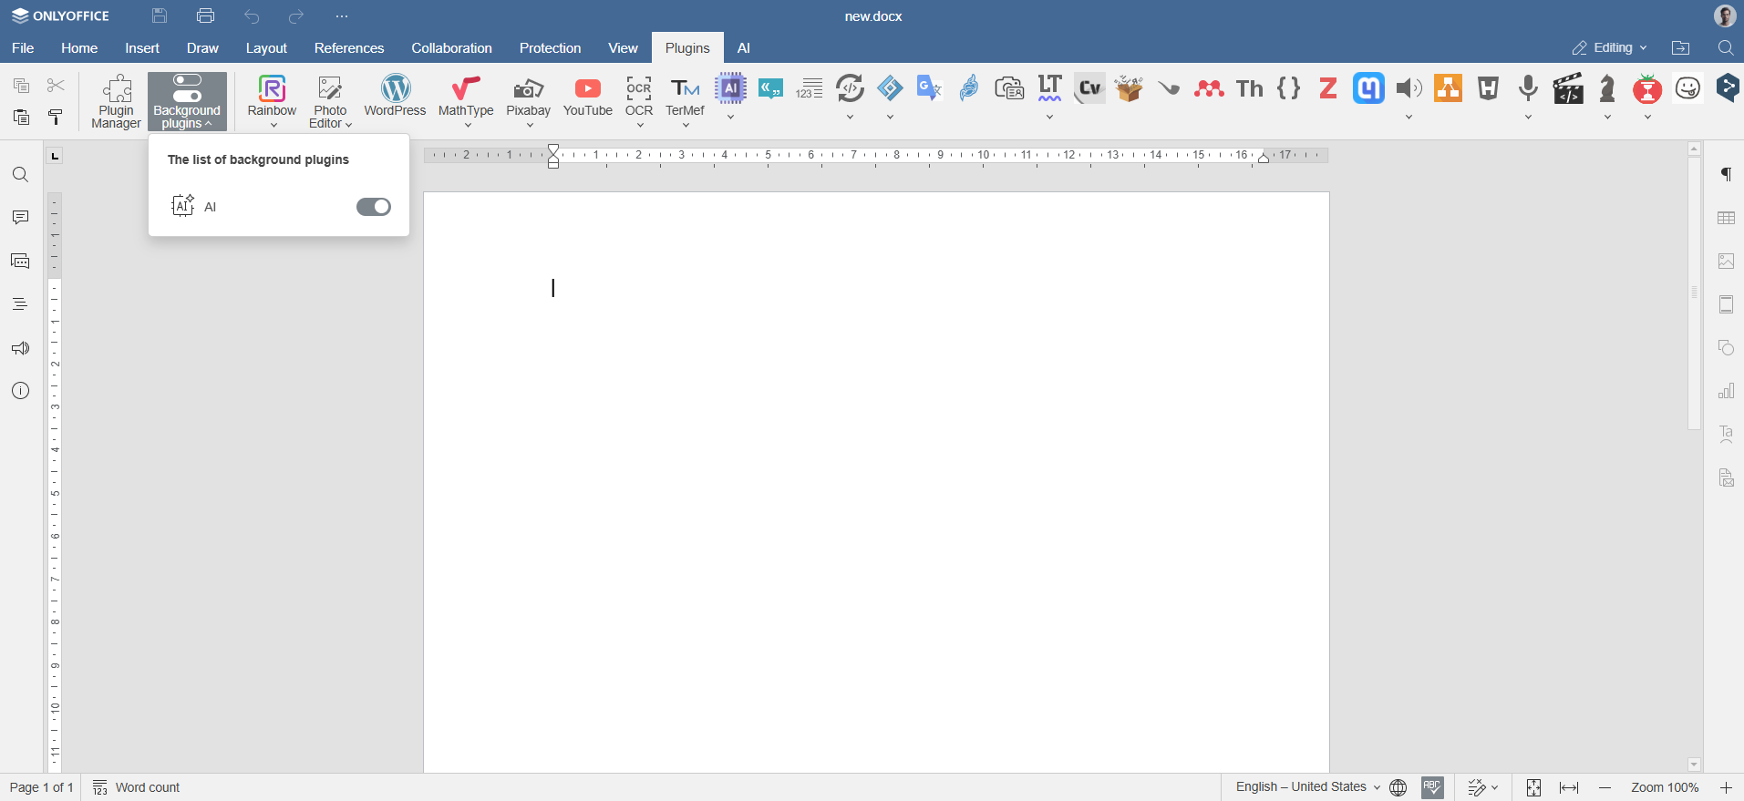Open table settings in right sidebar
This screenshot has height=801, width=1744.
coord(1726,218)
